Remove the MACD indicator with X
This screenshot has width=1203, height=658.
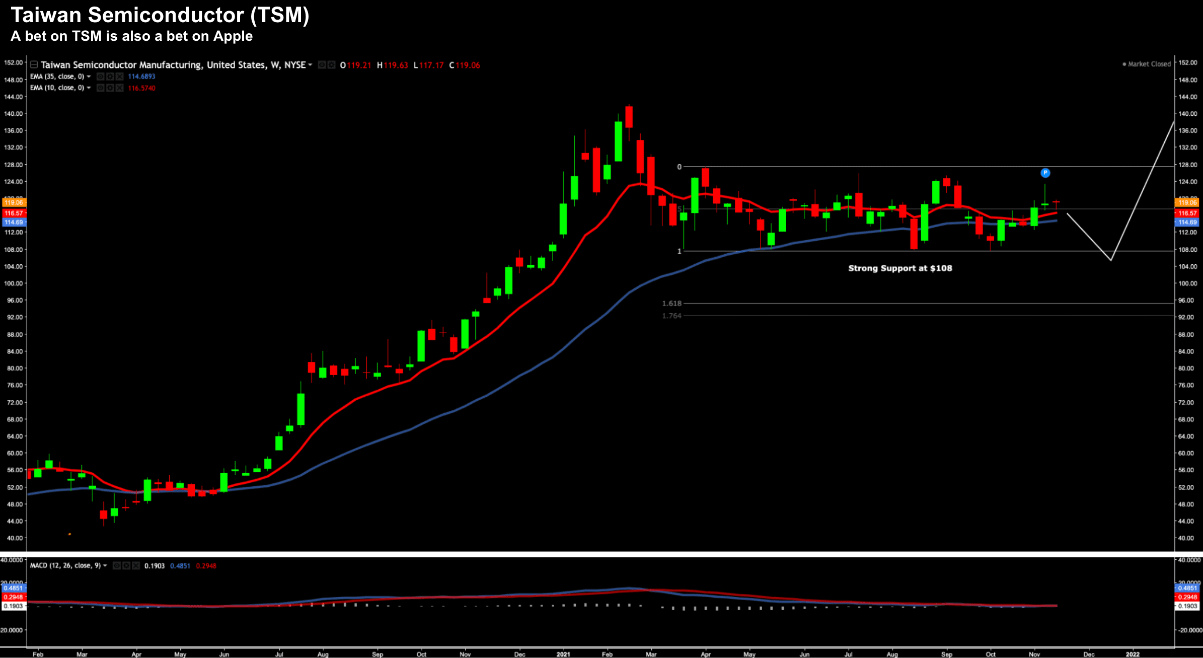click(x=135, y=566)
